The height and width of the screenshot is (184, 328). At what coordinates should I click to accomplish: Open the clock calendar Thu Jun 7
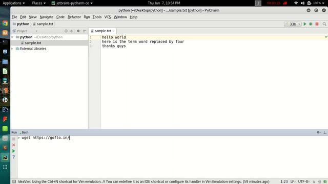click(x=164, y=3)
